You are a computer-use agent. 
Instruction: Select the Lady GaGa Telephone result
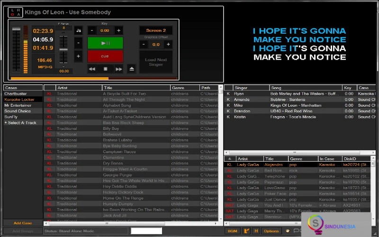(x=298, y=176)
